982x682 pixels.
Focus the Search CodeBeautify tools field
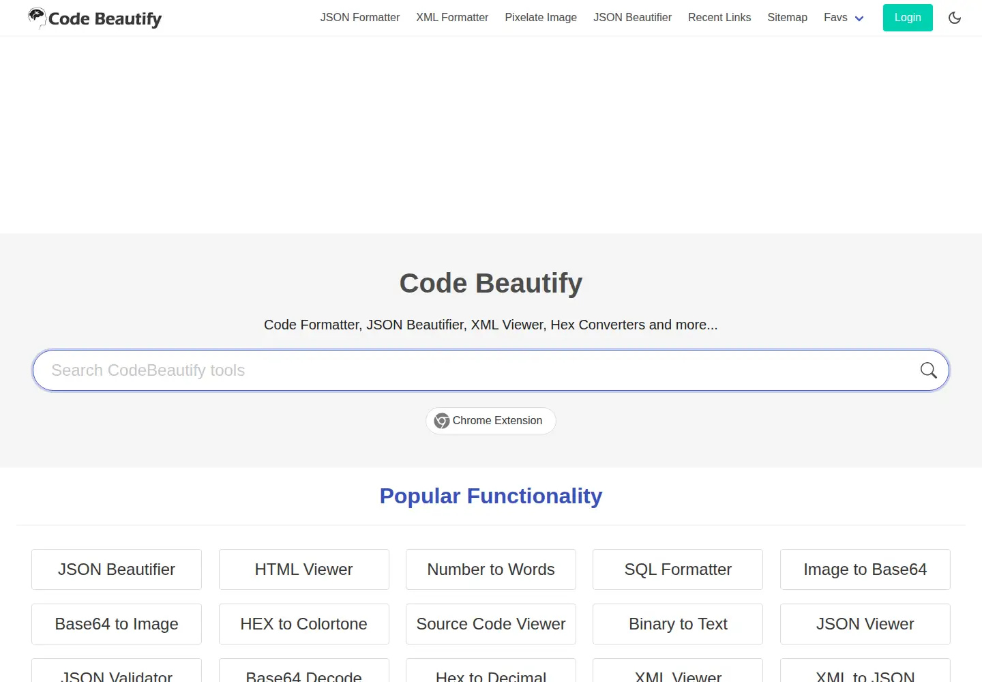491,370
